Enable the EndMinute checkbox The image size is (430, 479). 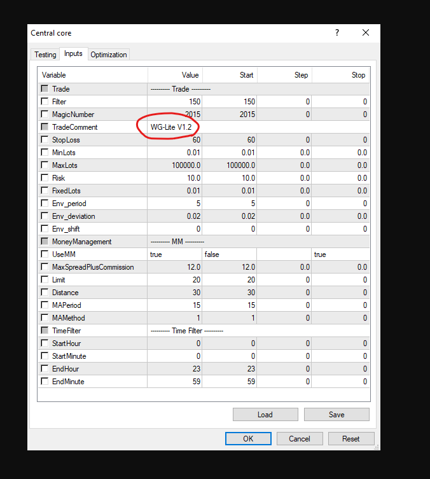pos(45,381)
